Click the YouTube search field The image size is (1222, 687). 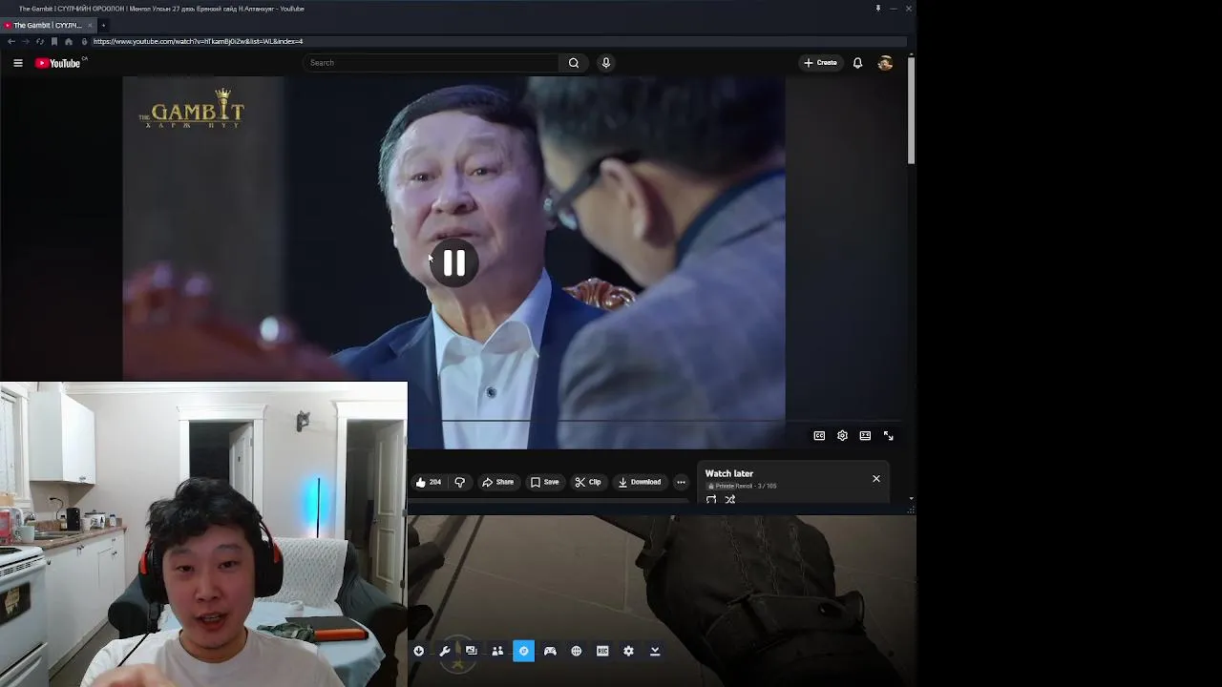[432, 63]
